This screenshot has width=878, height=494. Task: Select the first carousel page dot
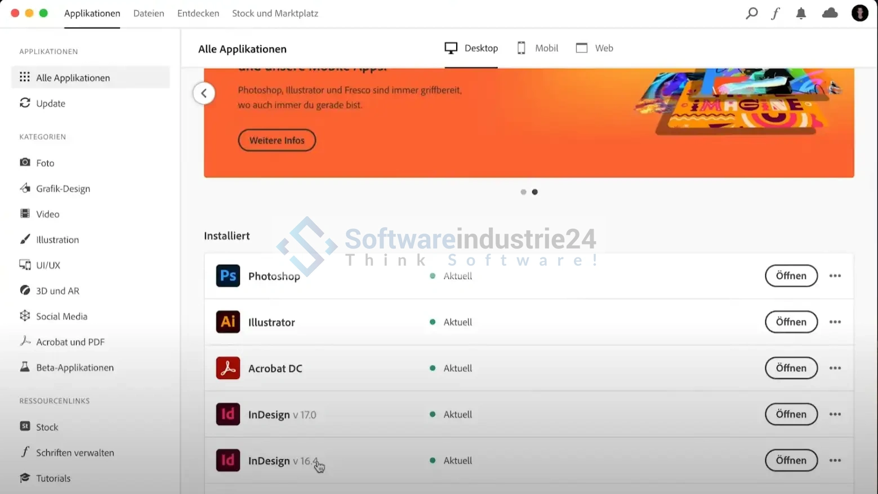tap(523, 192)
